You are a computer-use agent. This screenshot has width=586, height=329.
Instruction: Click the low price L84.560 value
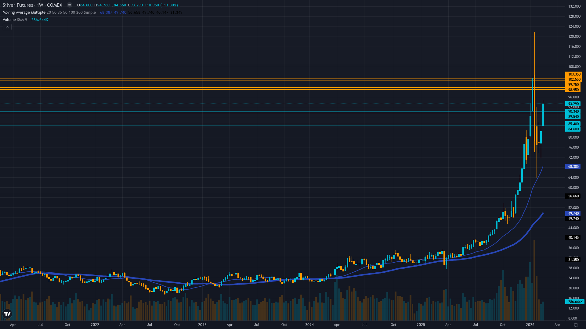point(119,5)
